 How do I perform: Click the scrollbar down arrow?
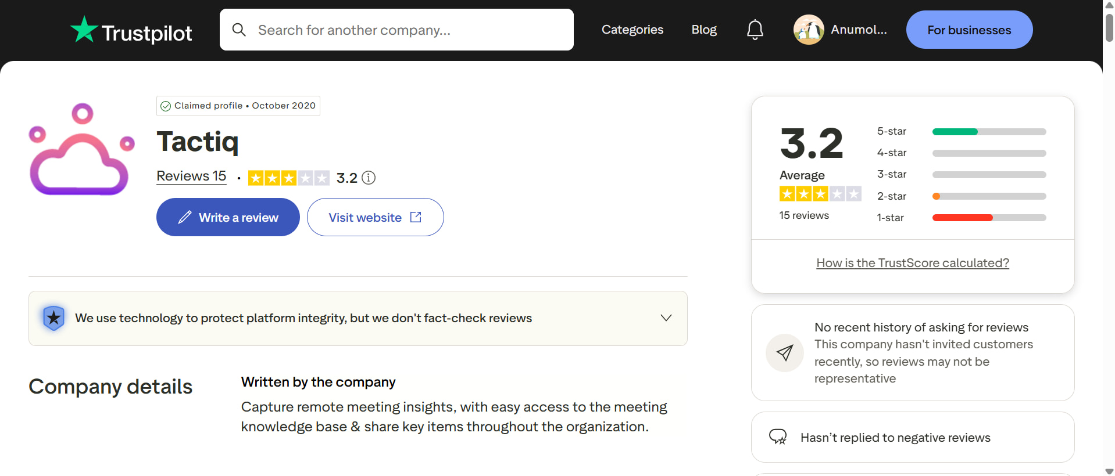pos(1109,471)
